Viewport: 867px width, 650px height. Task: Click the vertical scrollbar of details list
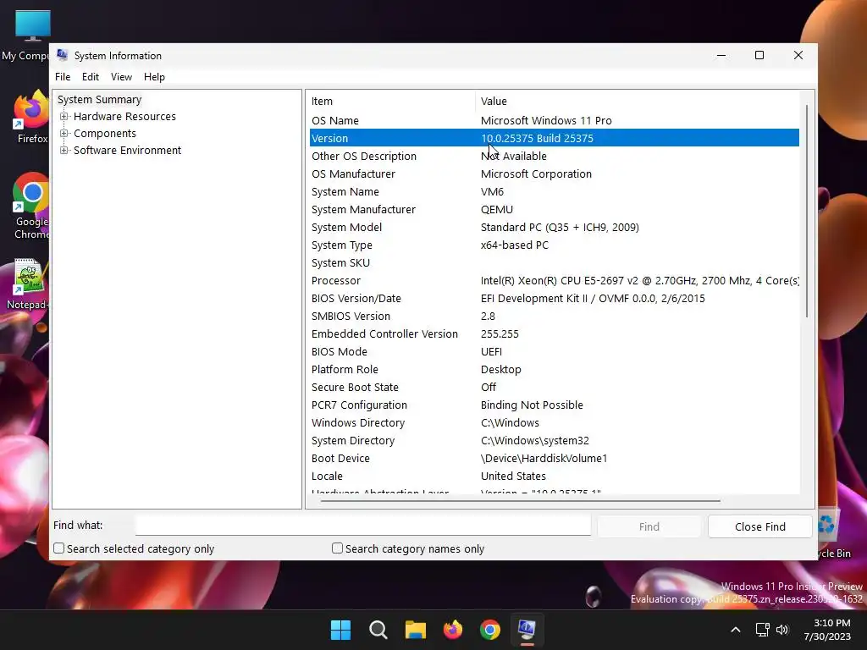807,211
